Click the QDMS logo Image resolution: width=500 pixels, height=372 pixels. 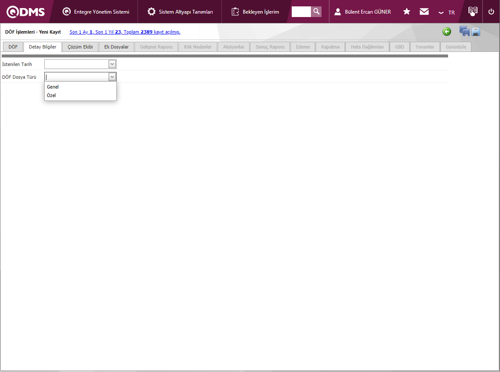pyautogui.click(x=26, y=12)
